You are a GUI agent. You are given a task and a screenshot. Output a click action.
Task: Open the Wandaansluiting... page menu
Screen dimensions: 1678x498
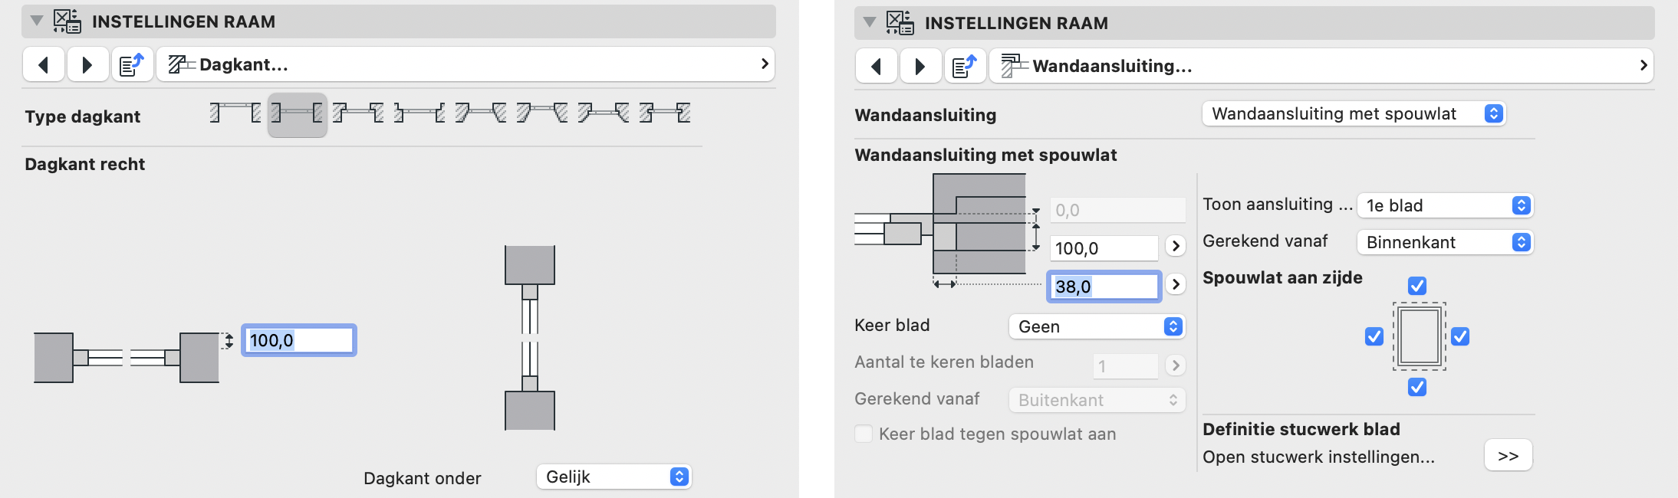pos(1321,67)
